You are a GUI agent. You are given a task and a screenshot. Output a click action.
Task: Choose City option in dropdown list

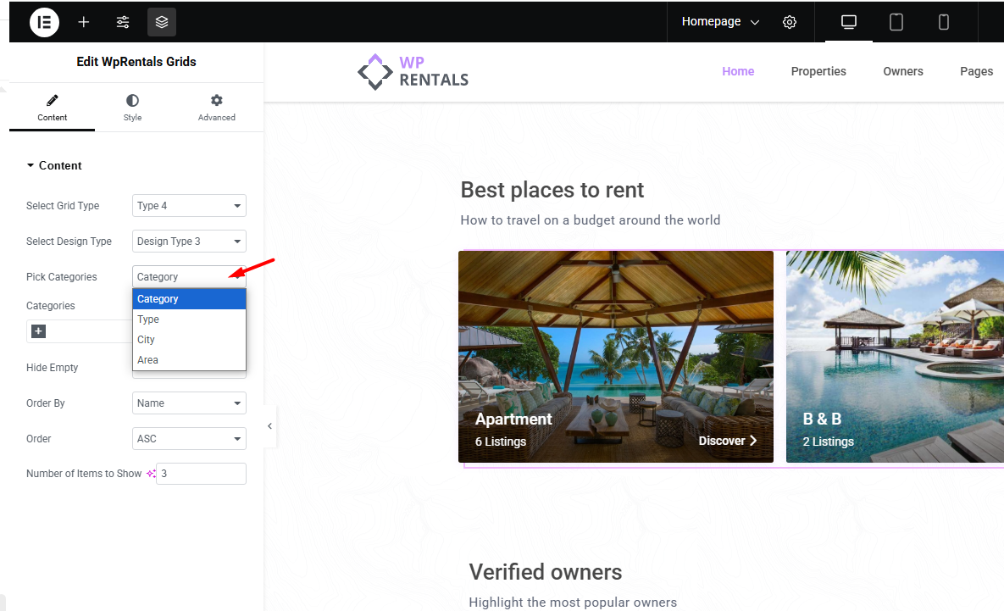click(147, 340)
